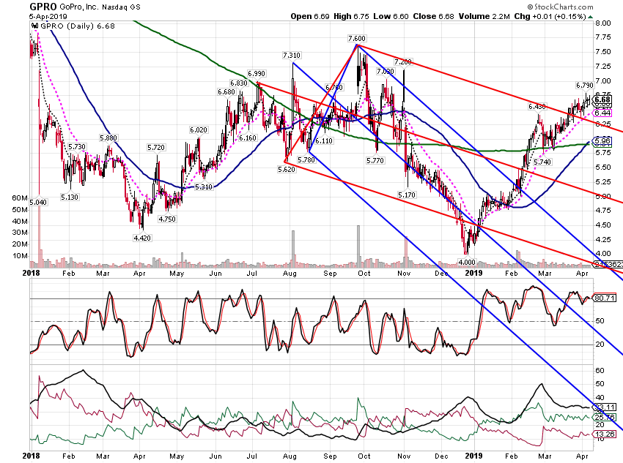Click the Chg +0.01 (+0.15%) reading

point(550,16)
